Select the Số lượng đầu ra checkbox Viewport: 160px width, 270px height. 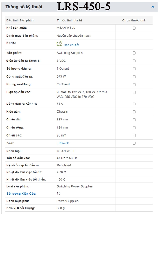134,69
